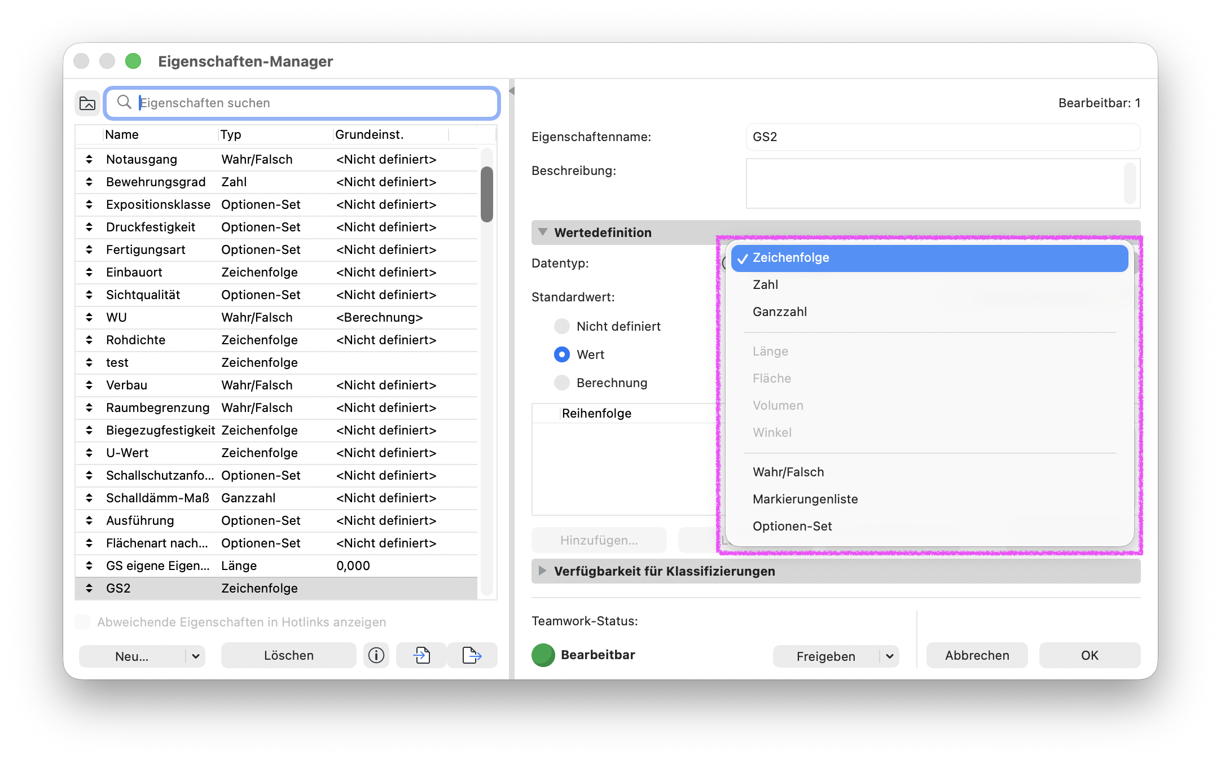Click the Neu... button

pos(132,656)
